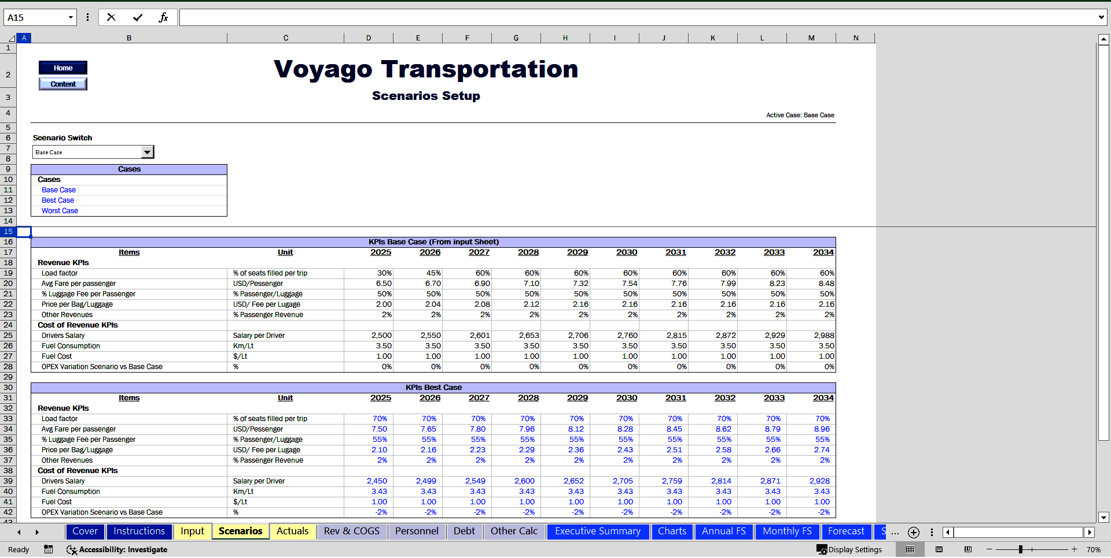This screenshot has width=1111, height=558.
Task: Open the Other Calc sheet tab
Action: (x=514, y=531)
